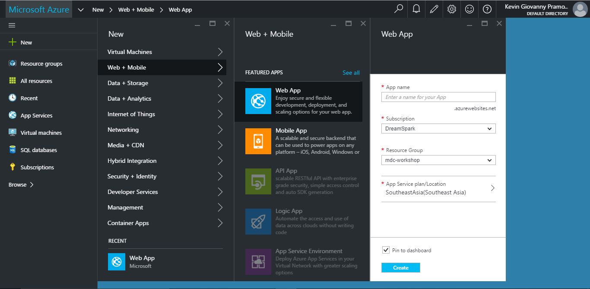
Task: Click the green plus New icon
Action: 13,42
